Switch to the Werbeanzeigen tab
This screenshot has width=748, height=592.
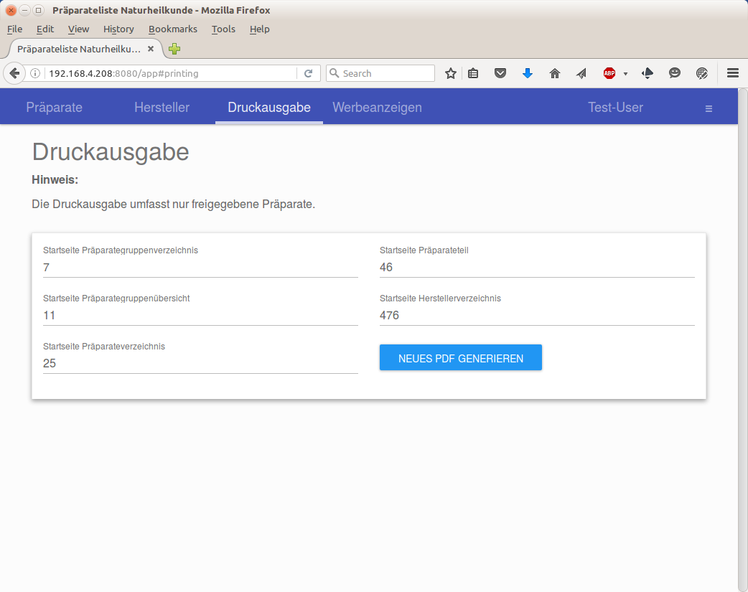tap(377, 108)
